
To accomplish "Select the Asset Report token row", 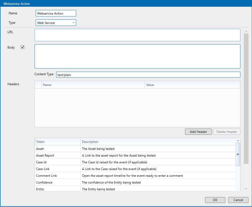I will click(58, 156).
